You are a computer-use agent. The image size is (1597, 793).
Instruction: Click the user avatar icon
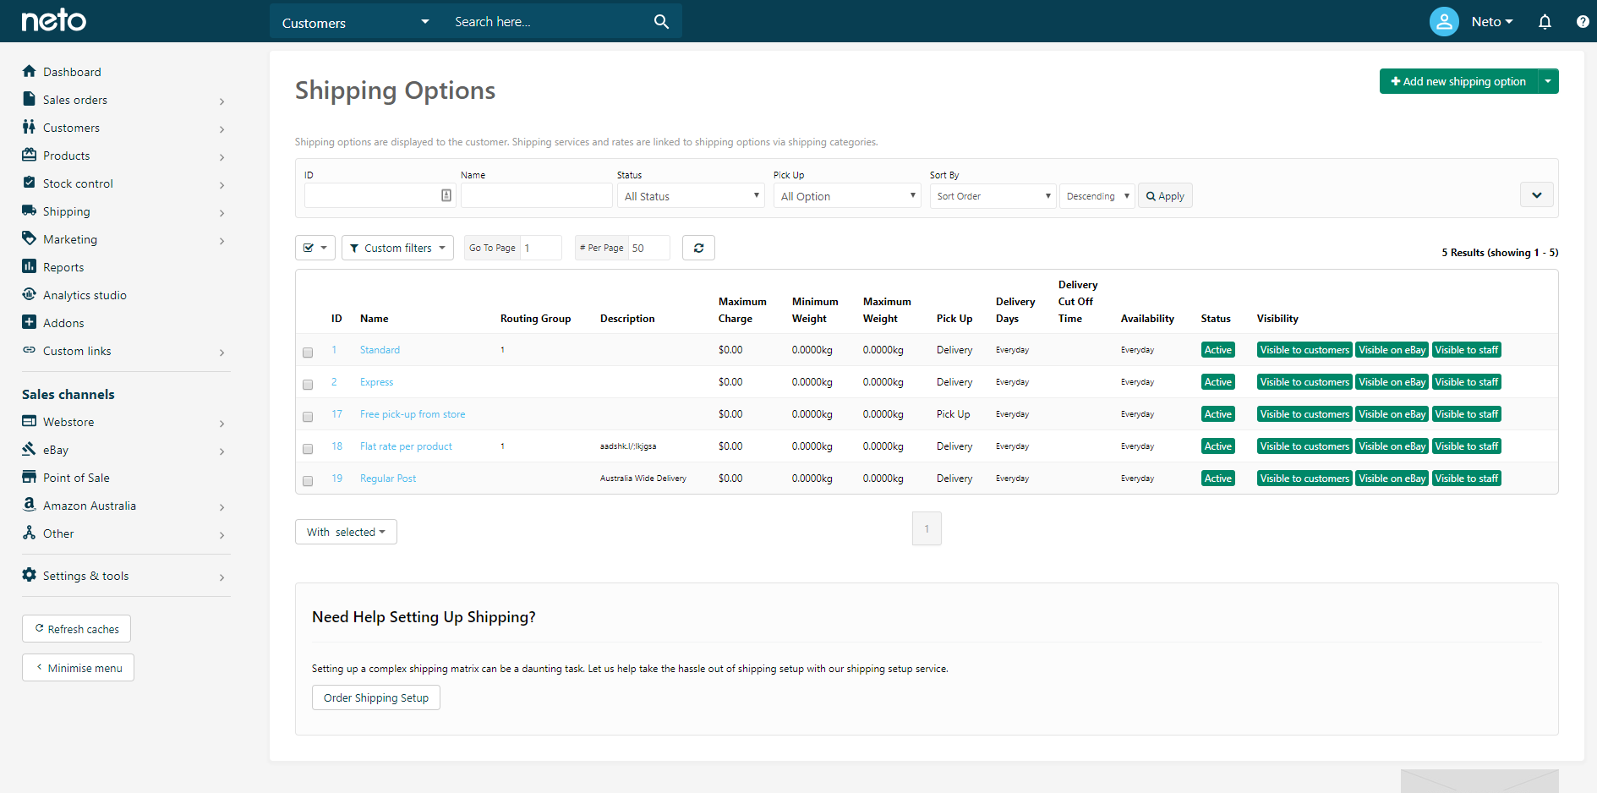[x=1444, y=21]
